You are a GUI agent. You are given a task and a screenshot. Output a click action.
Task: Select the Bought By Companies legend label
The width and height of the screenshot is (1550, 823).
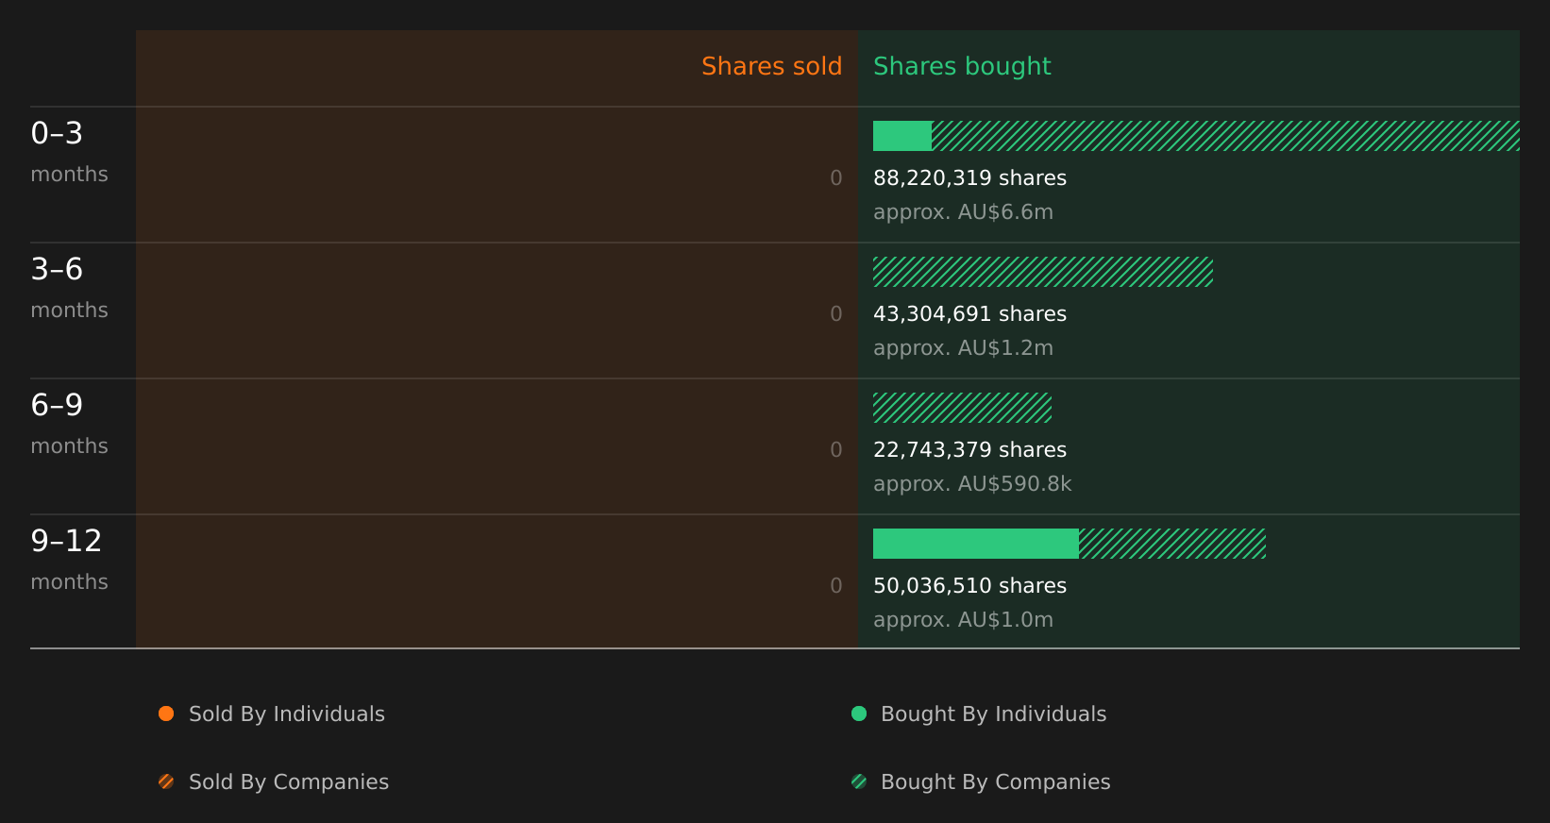pos(995,782)
